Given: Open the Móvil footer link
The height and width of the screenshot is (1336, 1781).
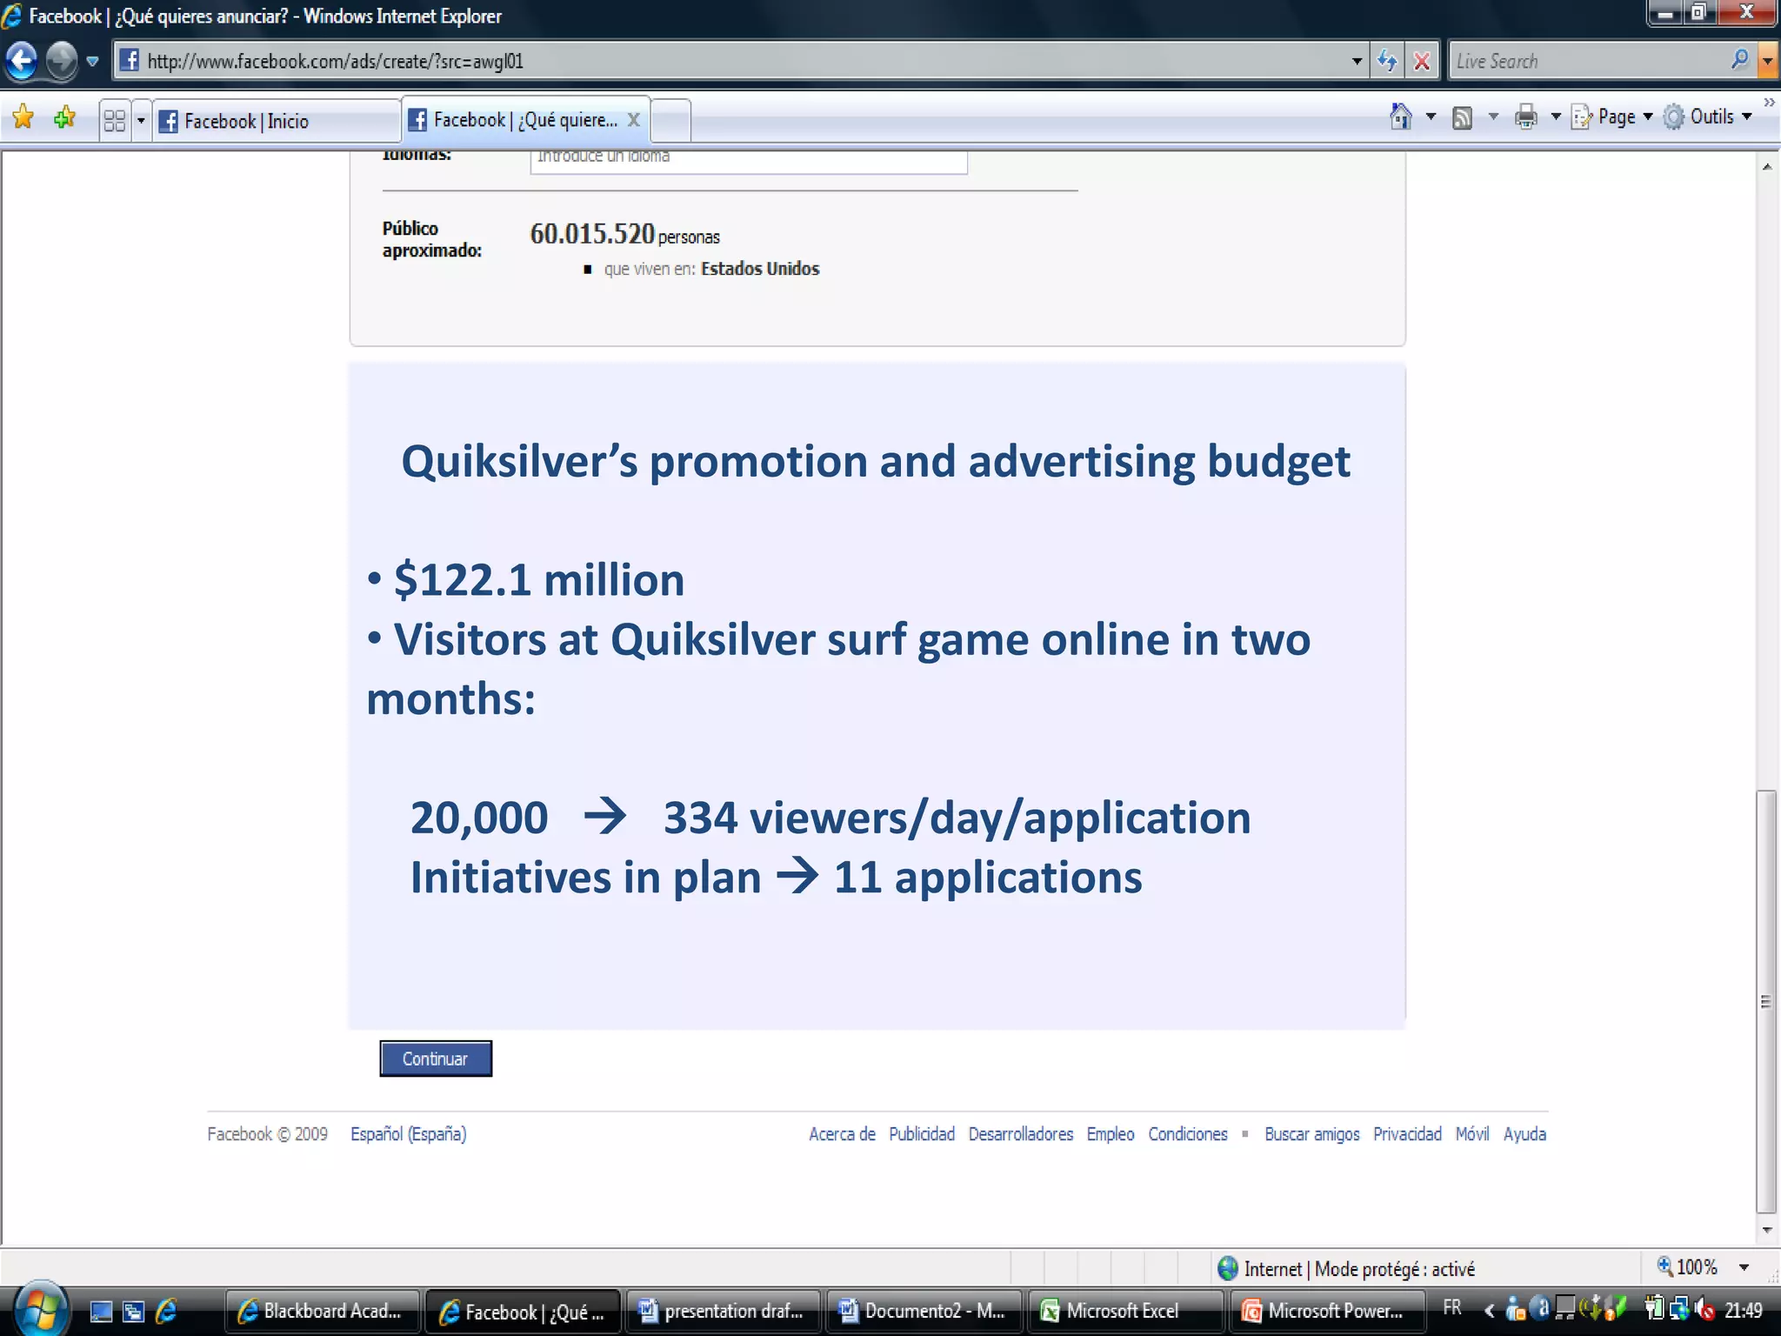Looking at the screenshot, I should [x=1472, y=1134].
